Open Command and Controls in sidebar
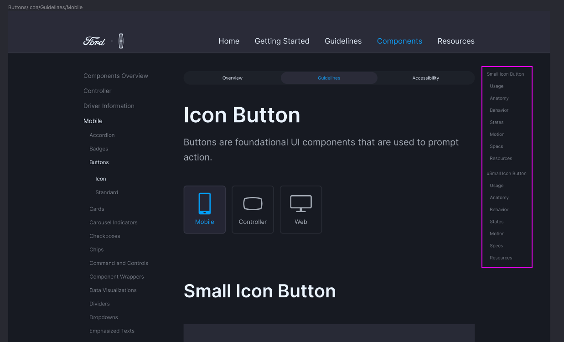The width and height of the screenshot is (564, 342). [x=119, y=263]
